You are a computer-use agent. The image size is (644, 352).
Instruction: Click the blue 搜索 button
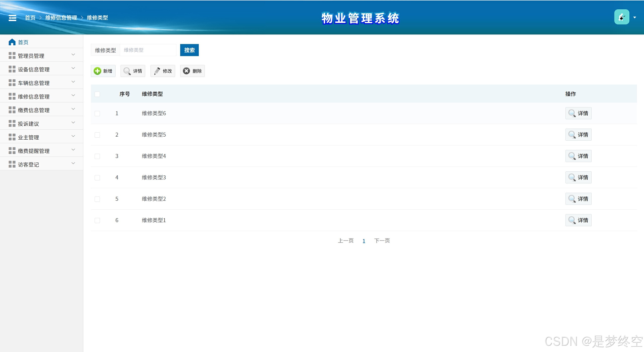pos(189,50)
